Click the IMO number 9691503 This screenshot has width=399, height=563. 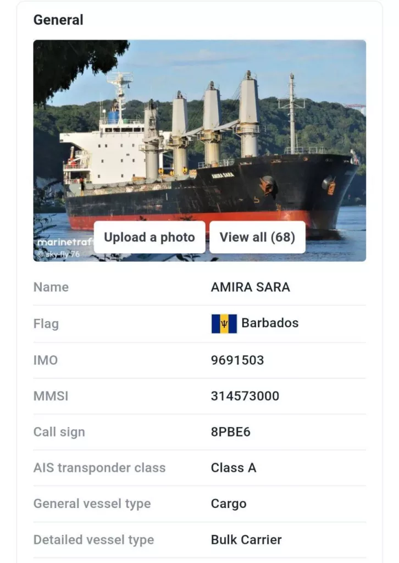(237, 360)
